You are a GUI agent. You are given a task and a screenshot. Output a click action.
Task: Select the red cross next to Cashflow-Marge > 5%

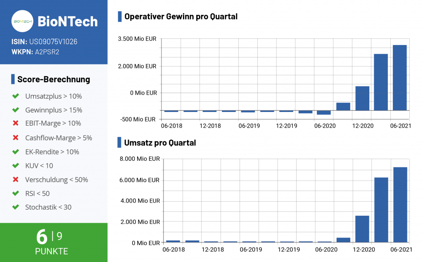point(16,138)
